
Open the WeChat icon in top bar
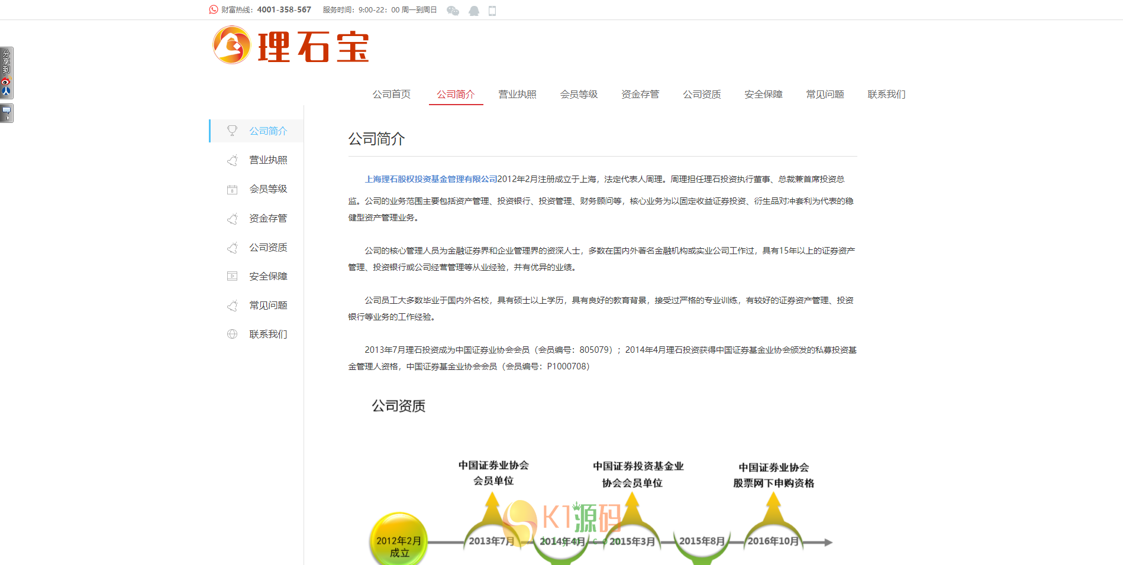453,11
